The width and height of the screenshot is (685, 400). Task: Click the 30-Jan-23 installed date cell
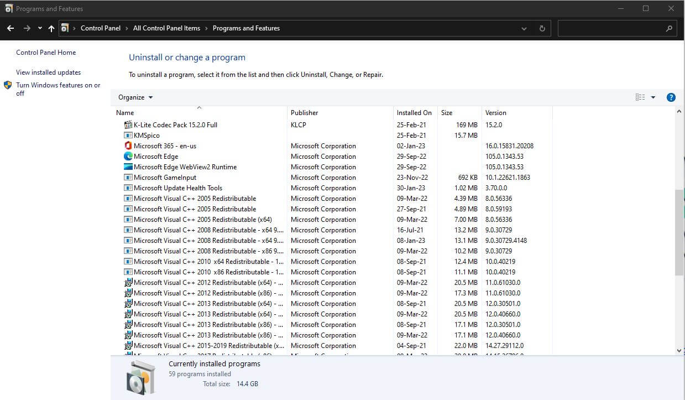pyautogui.click(x=411, y=188)
